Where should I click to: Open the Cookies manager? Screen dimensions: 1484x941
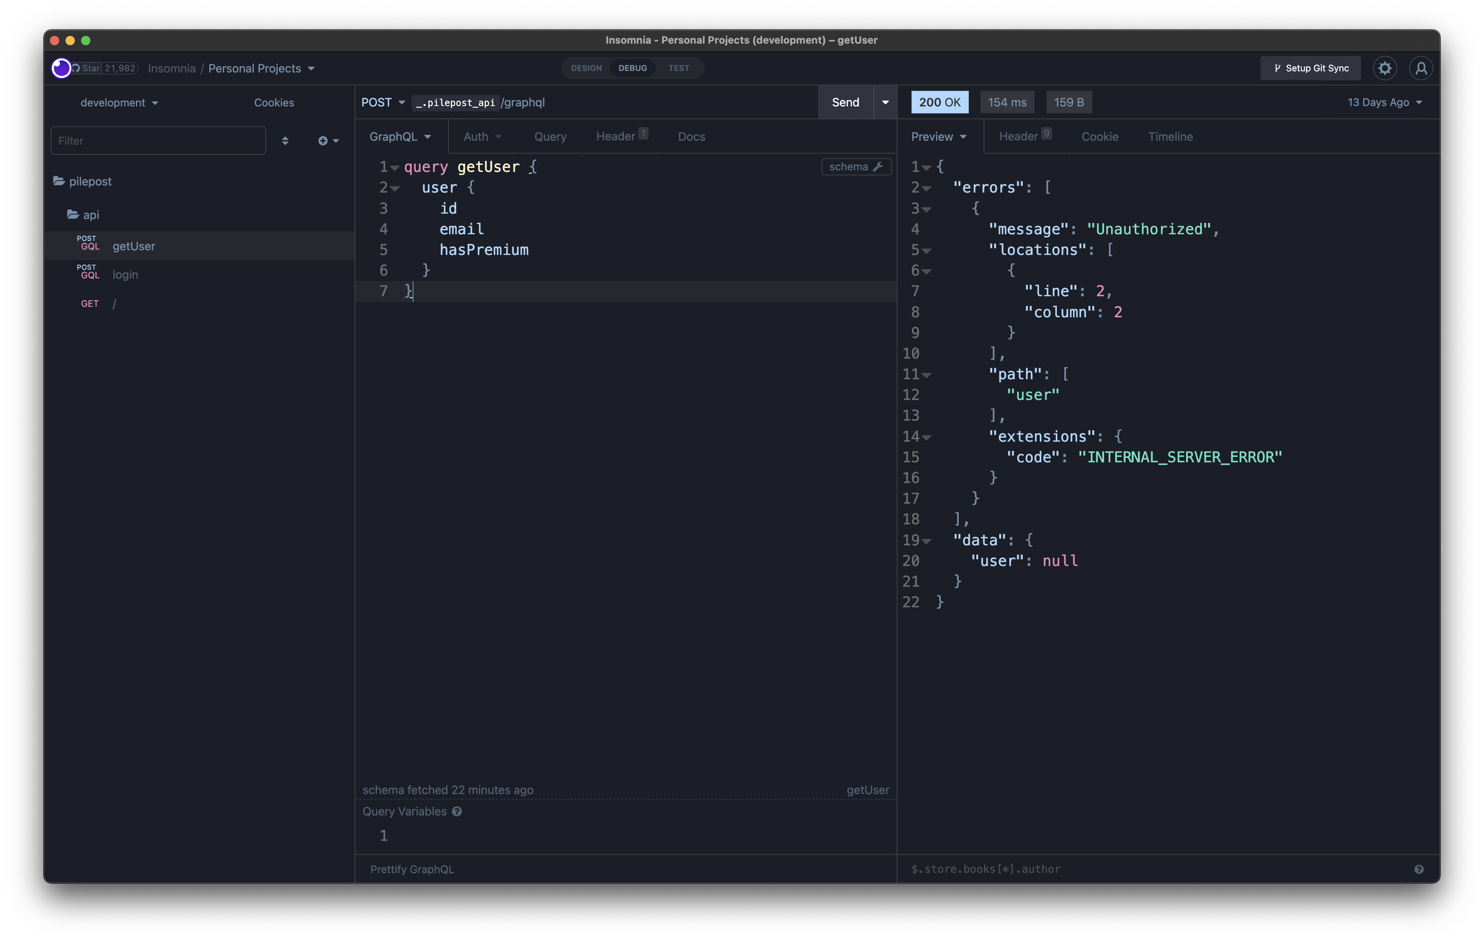(274, 103)
